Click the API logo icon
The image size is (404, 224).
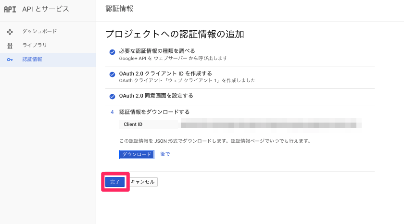click(10, 9)
